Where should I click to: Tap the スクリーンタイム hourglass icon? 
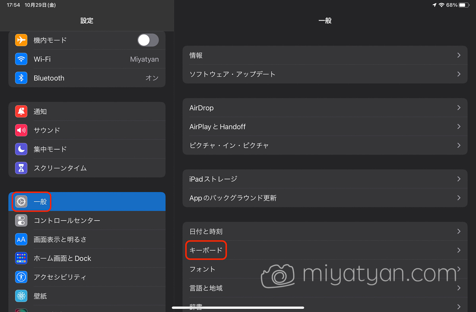(x=21, y=168)
